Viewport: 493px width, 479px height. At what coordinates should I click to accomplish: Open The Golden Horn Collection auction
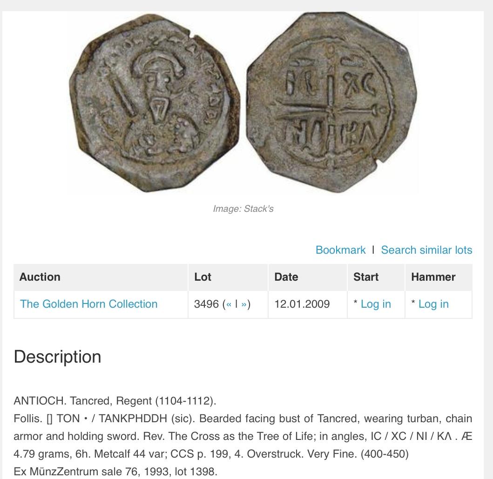(x=88, y=304)
